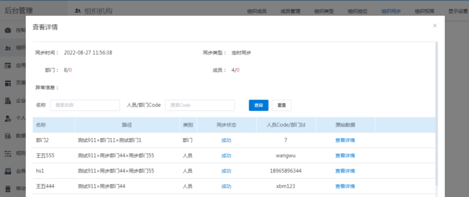The height and width of the screenshot is (197, 469).
Task: Click the 应用 sidebar icon
Action: pos(8,66)
